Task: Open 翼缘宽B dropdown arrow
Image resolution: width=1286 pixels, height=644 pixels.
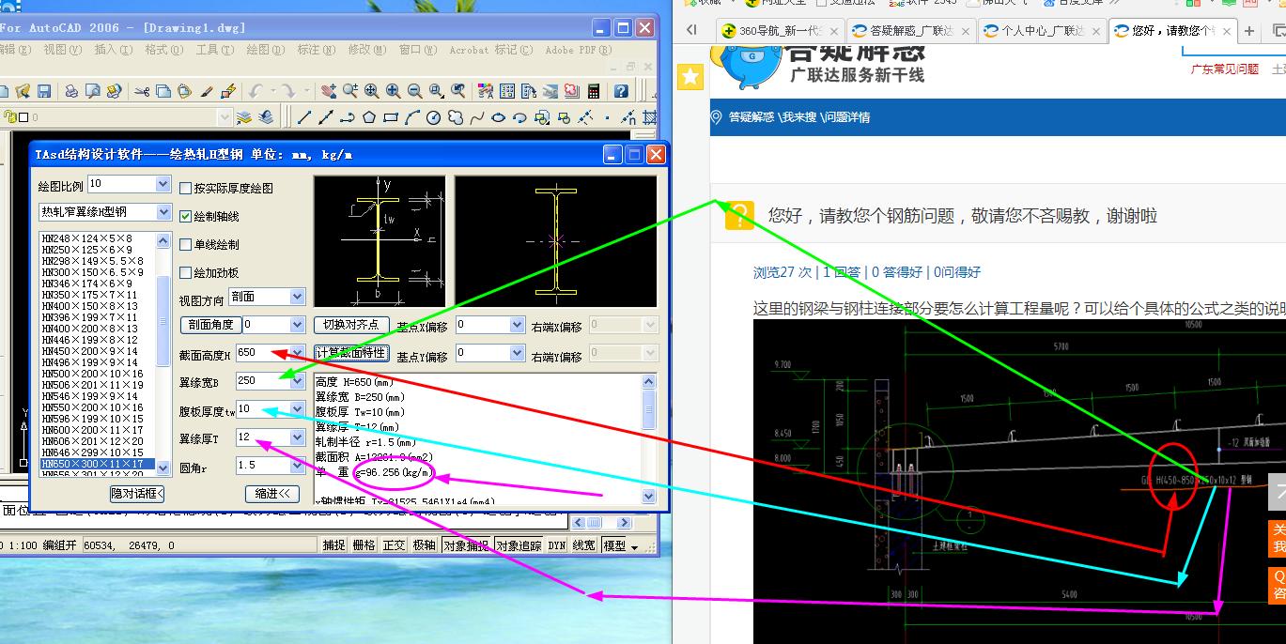Action: 298,380
